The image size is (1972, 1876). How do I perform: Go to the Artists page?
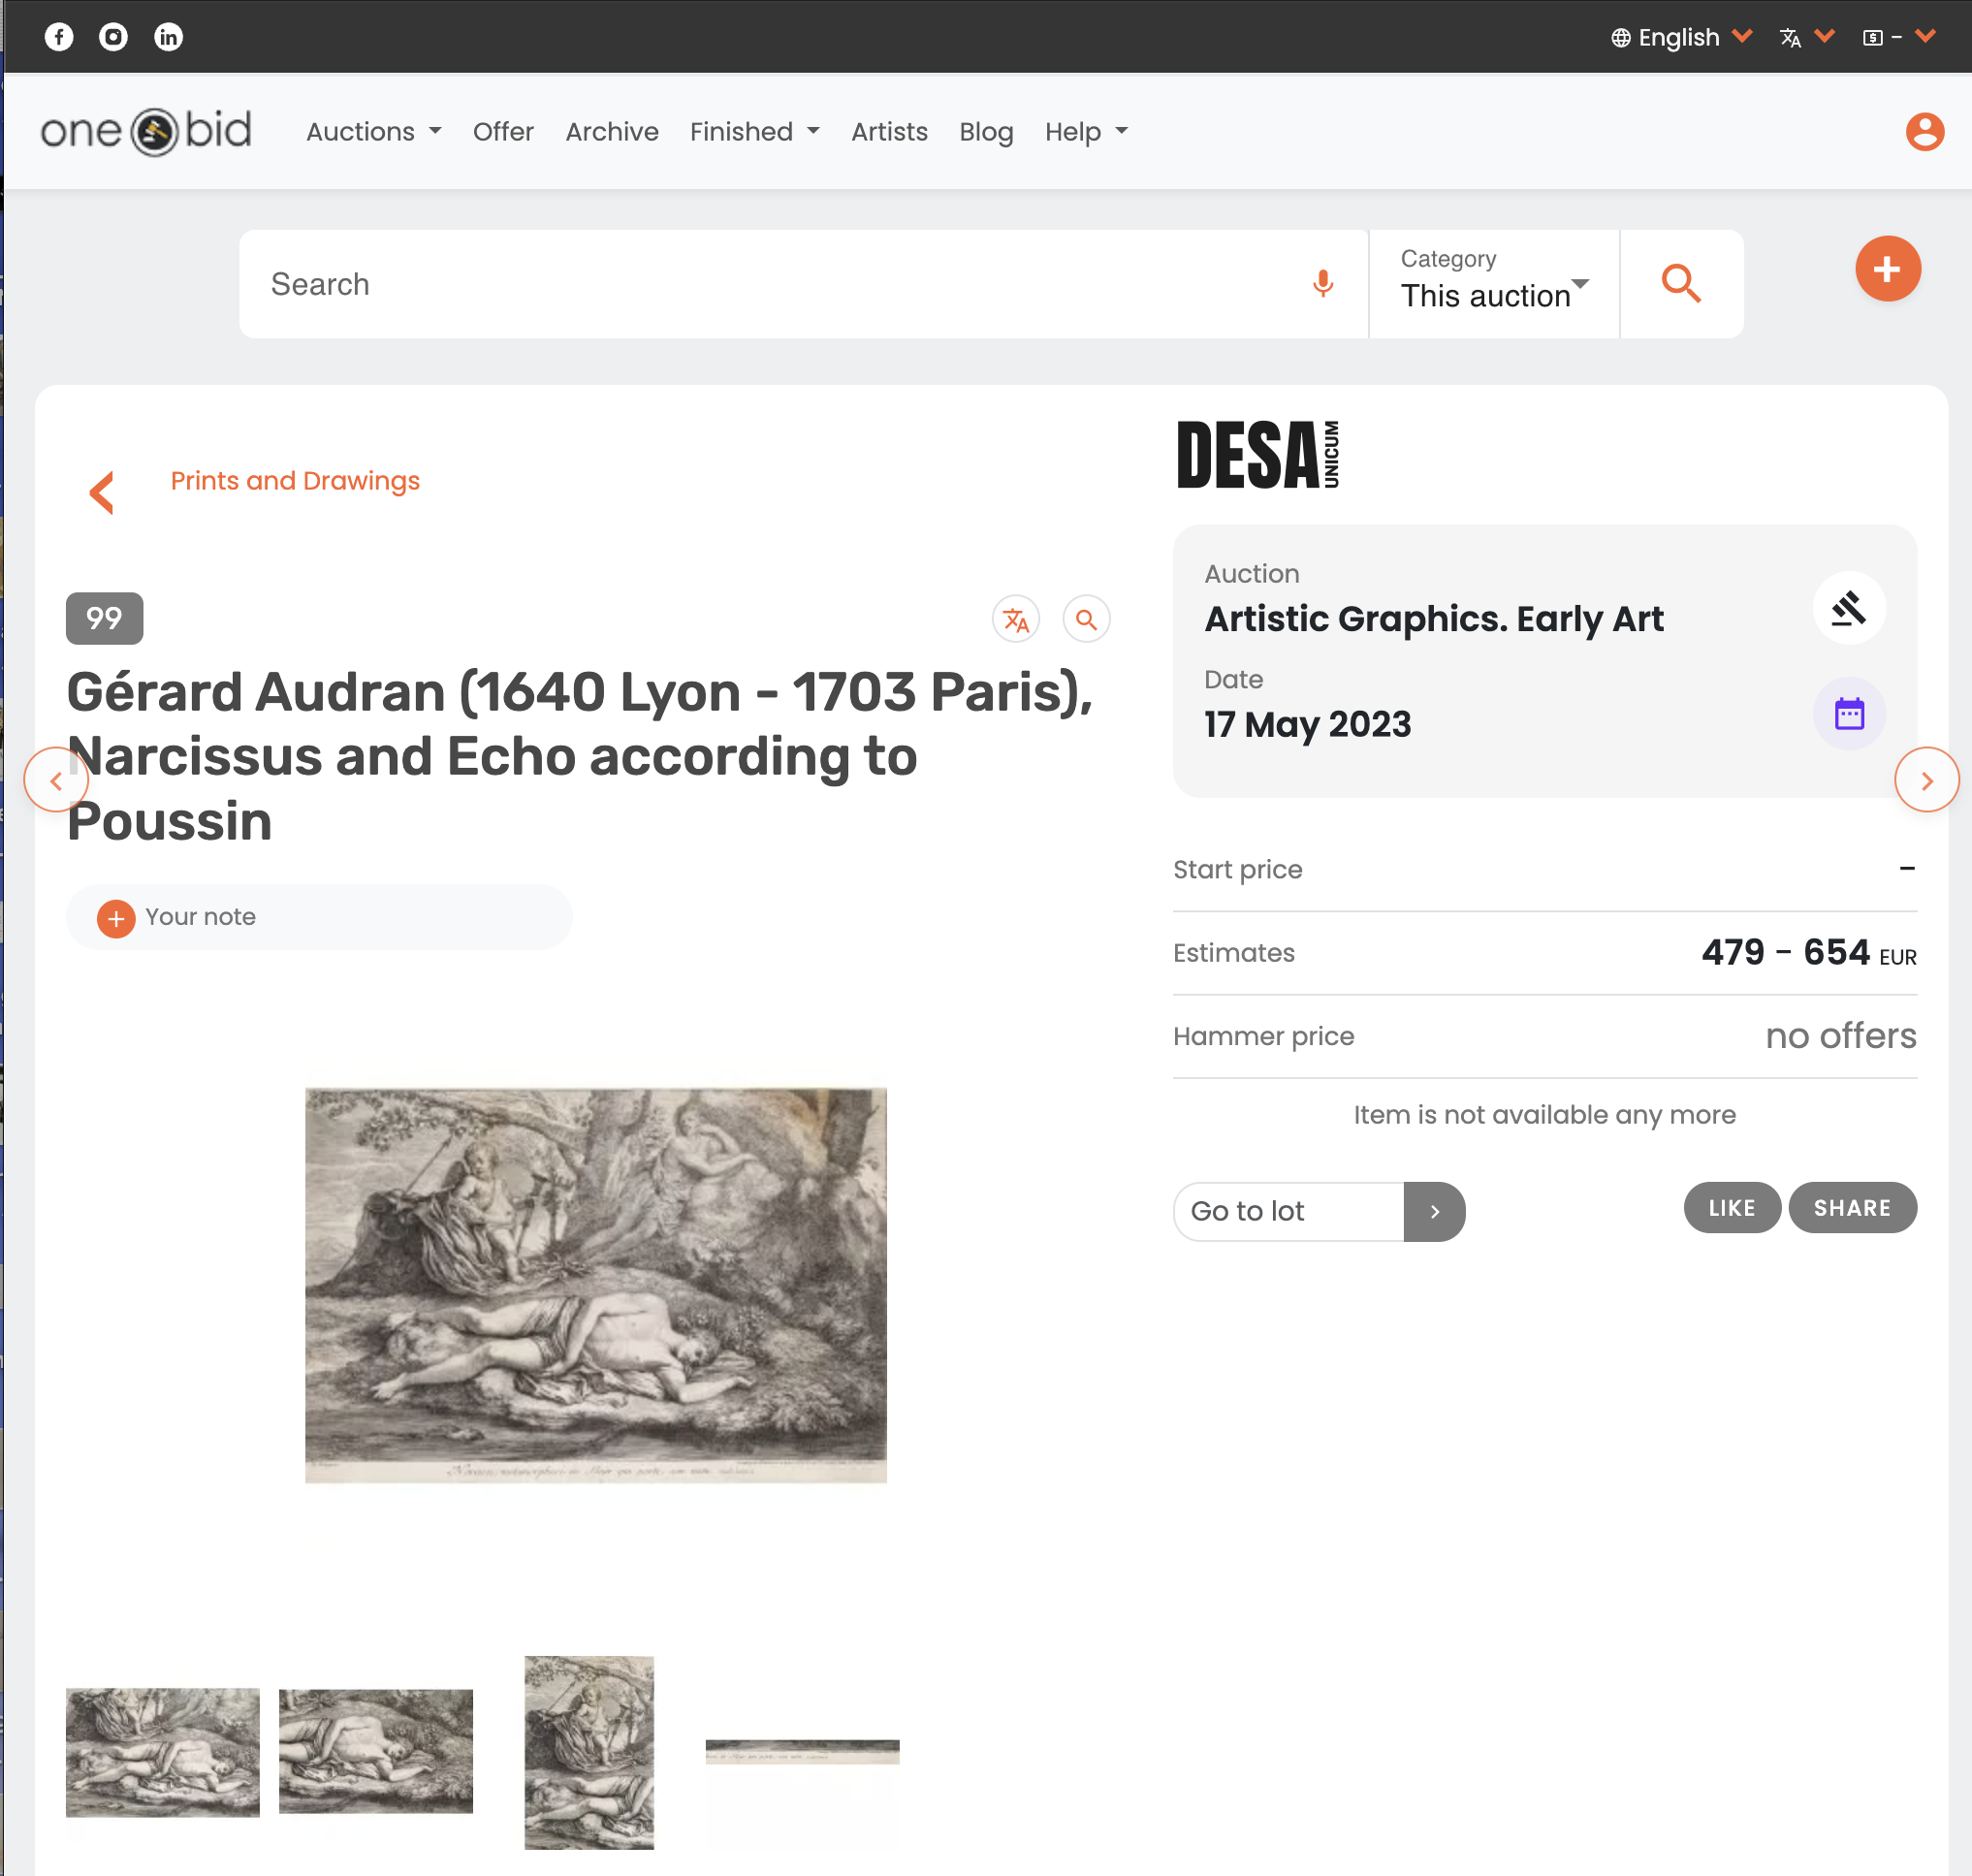tap(889, 132)
